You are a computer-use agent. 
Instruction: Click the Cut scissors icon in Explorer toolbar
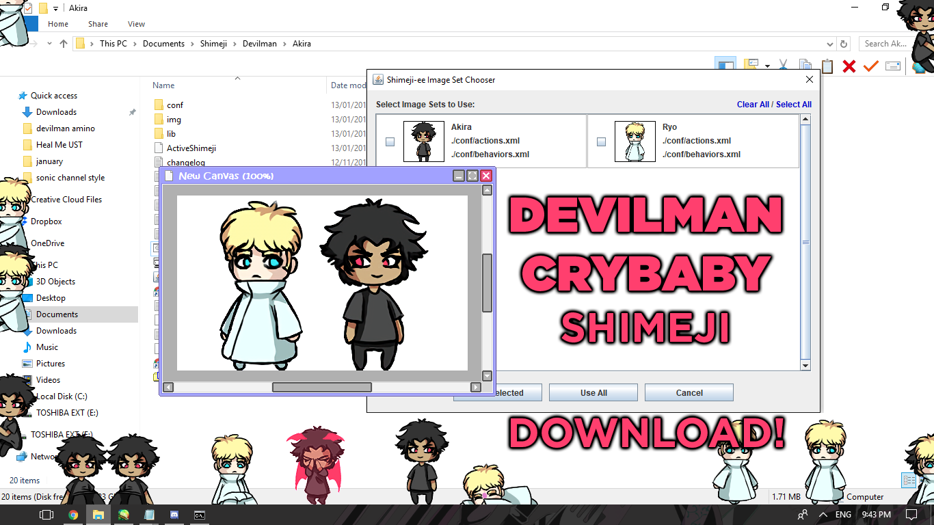pyautogui.click(x=784, y=66)
